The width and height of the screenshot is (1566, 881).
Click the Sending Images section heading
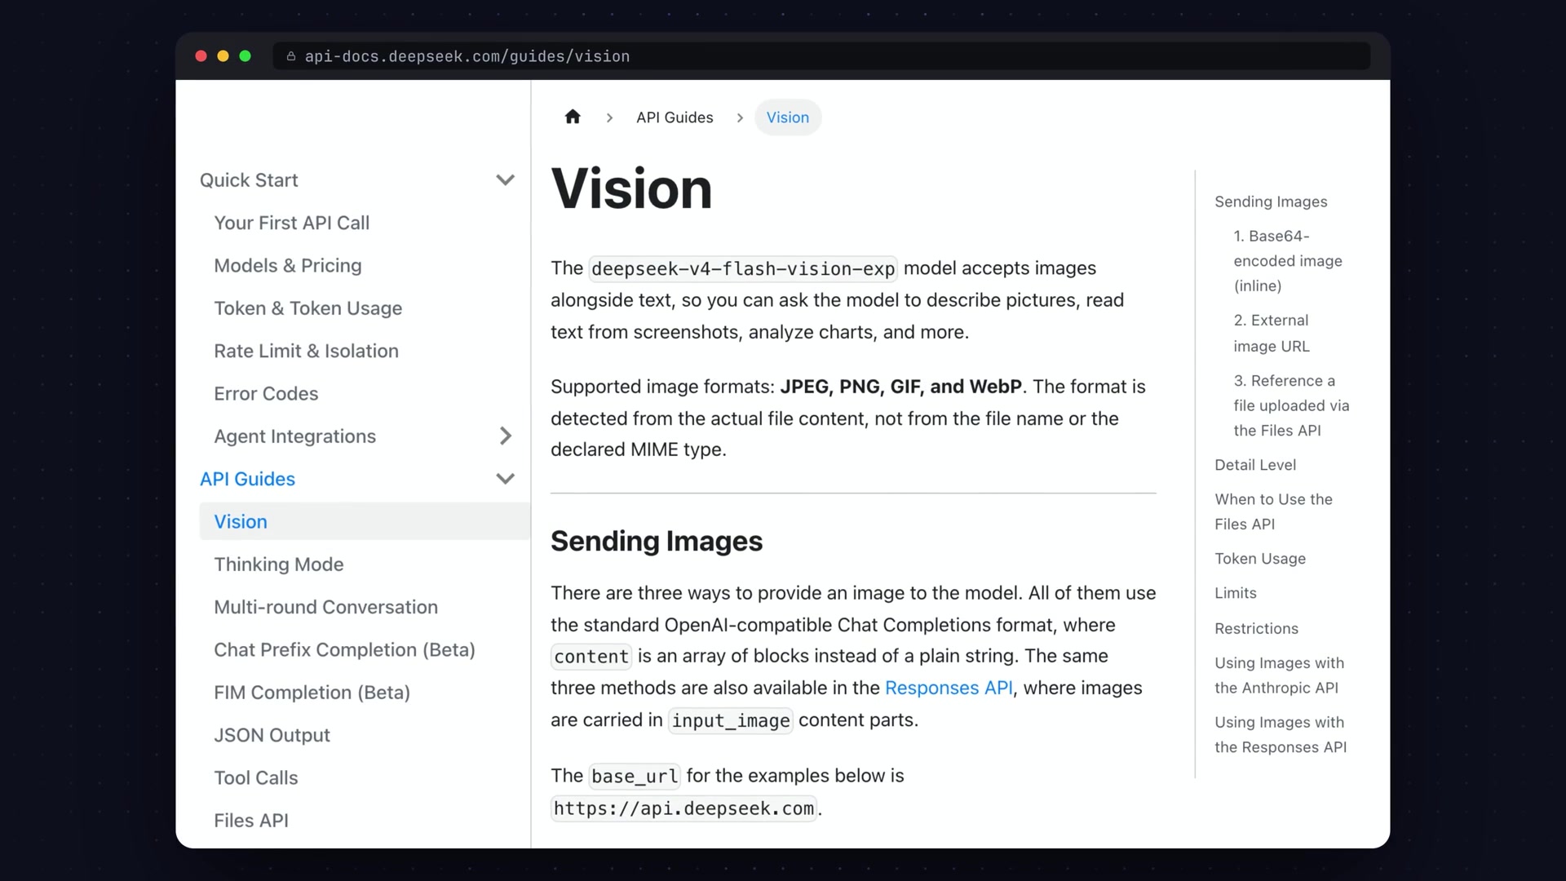657,541
